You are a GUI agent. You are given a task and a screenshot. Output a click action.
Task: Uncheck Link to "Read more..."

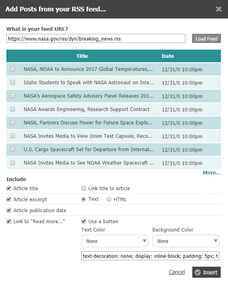(x=9, y=221)
